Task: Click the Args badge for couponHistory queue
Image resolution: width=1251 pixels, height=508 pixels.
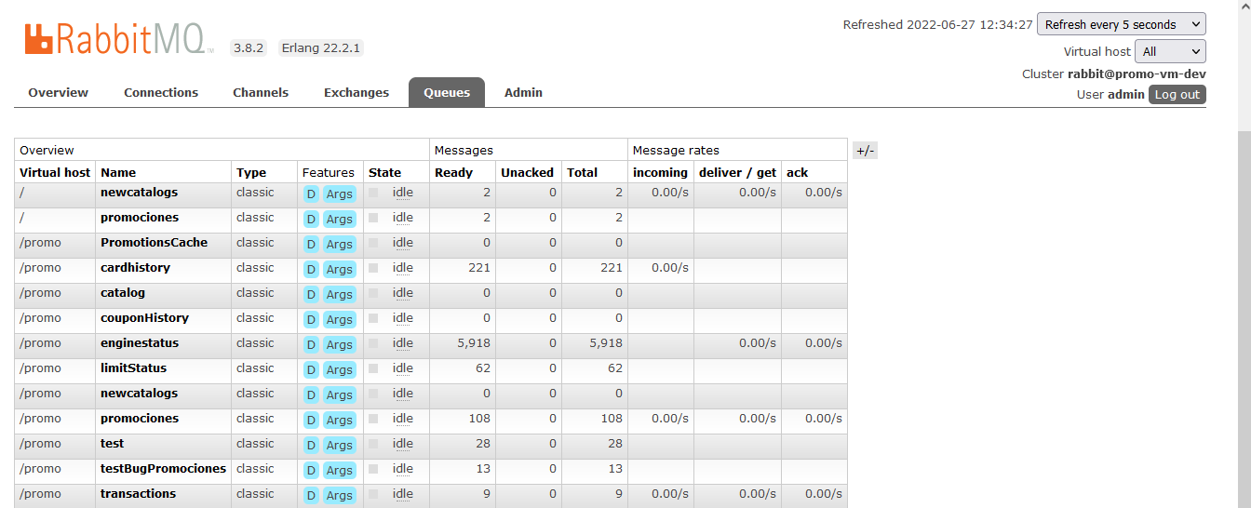Action: pyautogui.click(x=339, y=319)
